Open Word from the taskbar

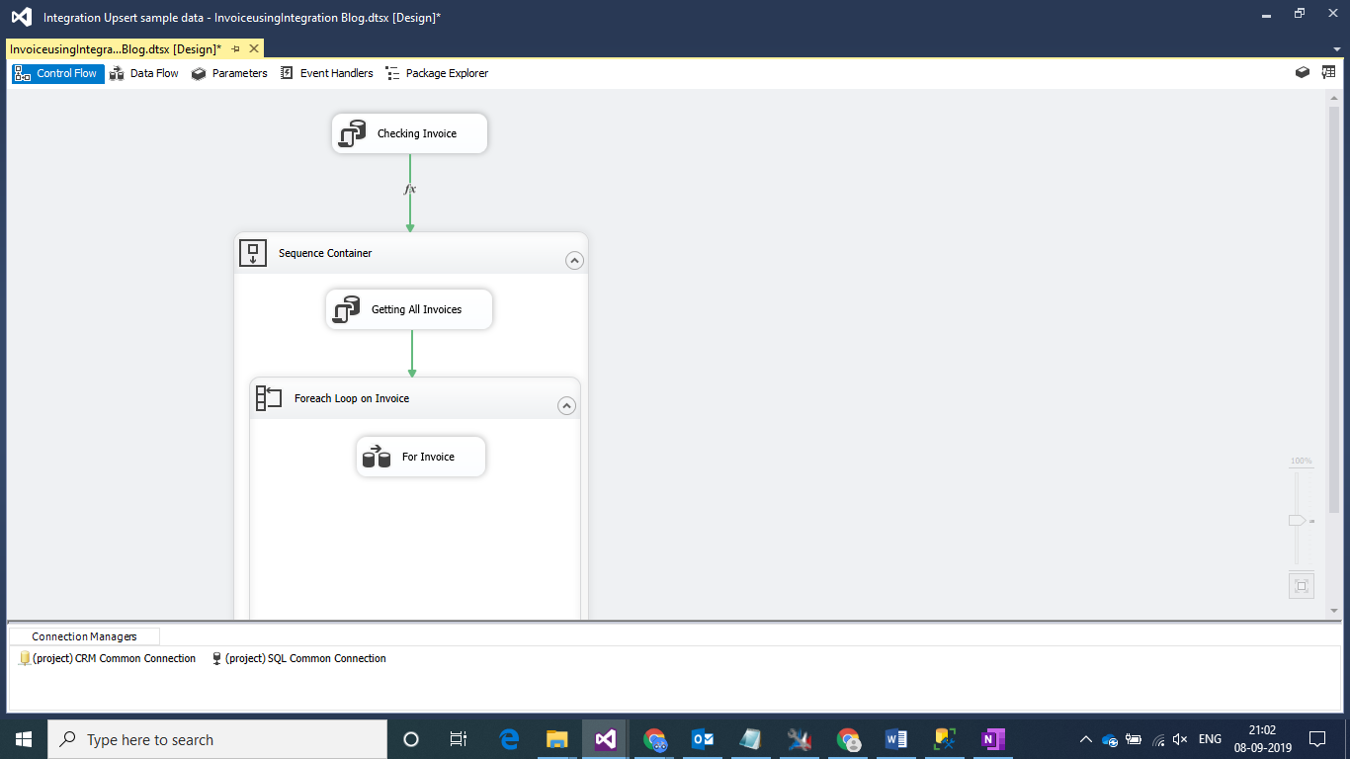[x=896, y=739]
